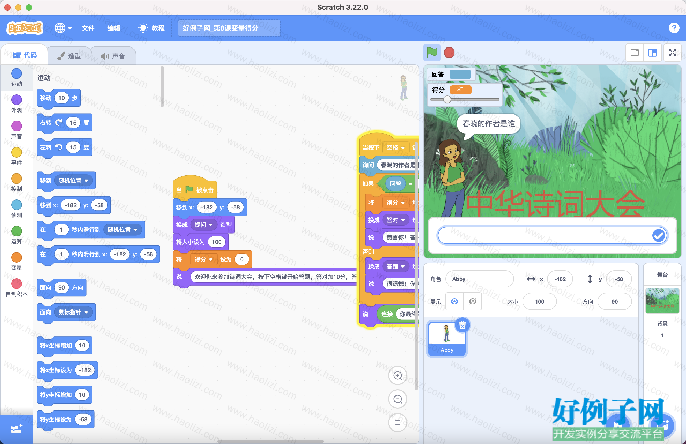Image resolution: width=686 pixels, height=444 pixels.
Task: Expand 得分 dropdown in 设为 block
Action: [x=203, y=259]
